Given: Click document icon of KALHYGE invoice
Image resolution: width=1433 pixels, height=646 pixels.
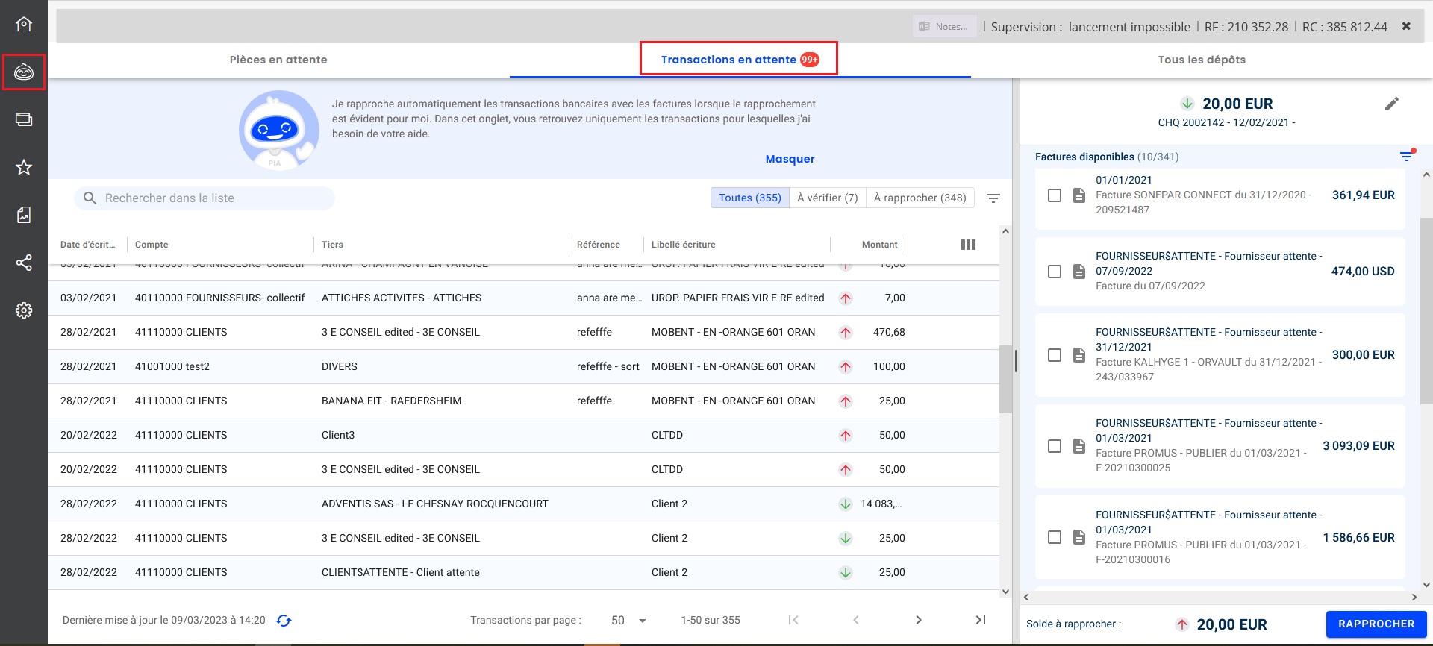Looking at the screenshot, I should 1079,355.
